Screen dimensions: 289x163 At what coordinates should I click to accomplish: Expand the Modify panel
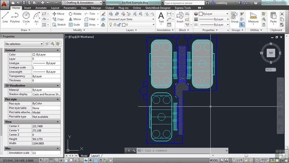click(x=79, y=30)
